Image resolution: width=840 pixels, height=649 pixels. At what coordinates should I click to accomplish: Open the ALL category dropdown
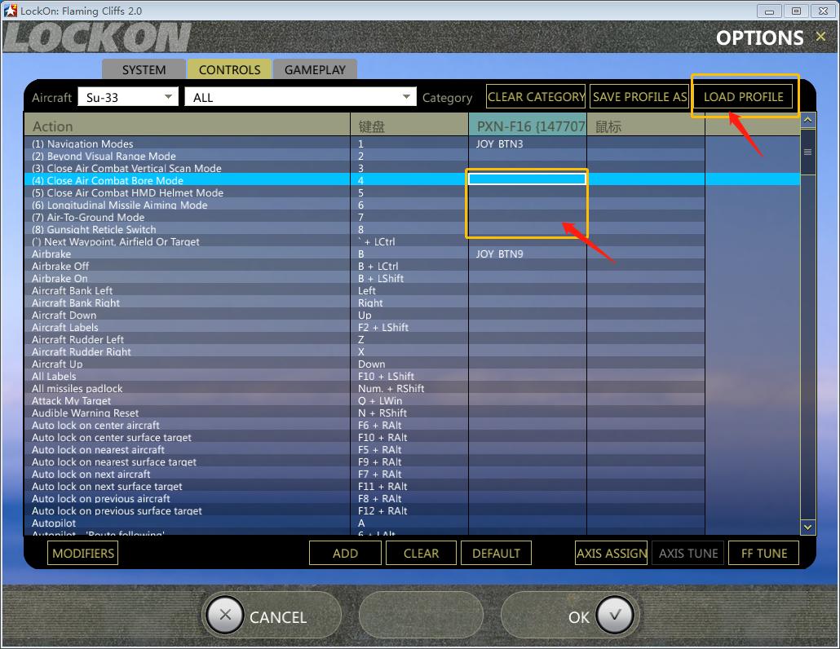pos(301,97)
